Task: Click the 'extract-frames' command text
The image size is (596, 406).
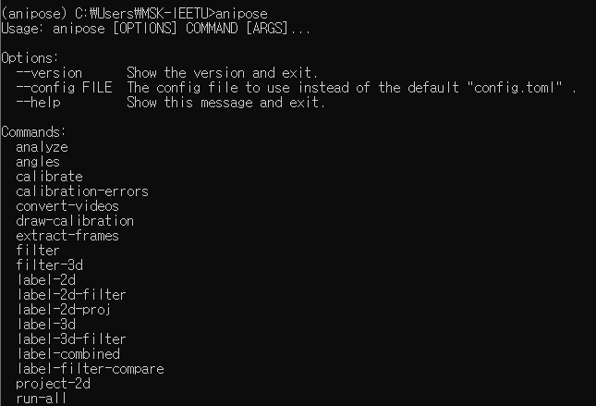Action: pos(67,236)
